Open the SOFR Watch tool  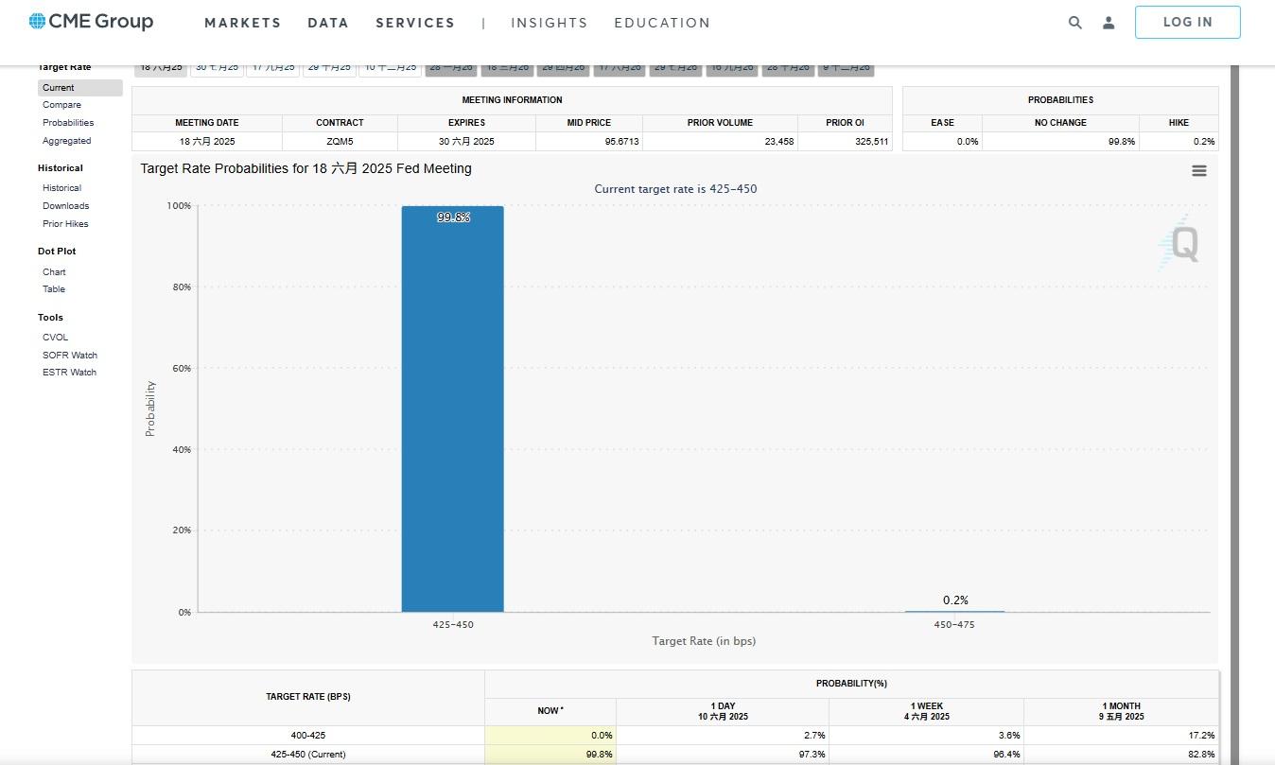tap(70, 356)
